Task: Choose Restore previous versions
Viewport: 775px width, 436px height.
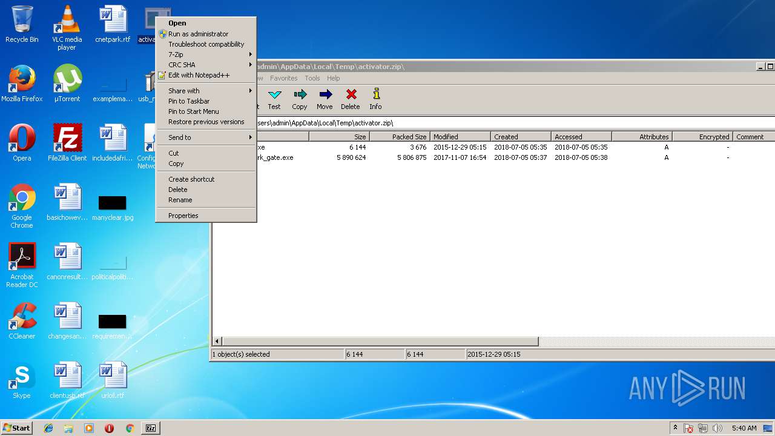Action: click(206, 122)
